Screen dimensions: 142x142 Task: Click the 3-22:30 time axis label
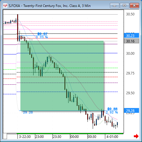click(25, 137)
